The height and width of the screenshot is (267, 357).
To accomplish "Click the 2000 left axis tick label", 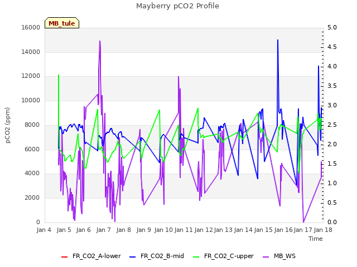I will tap(32, 198).
